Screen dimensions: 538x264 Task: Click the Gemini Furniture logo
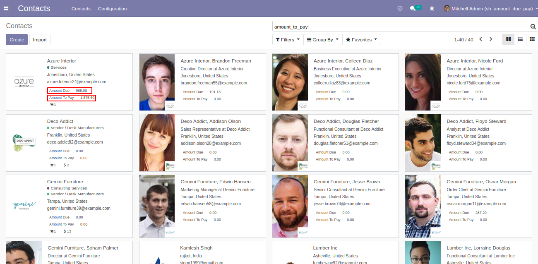(24, 205)
